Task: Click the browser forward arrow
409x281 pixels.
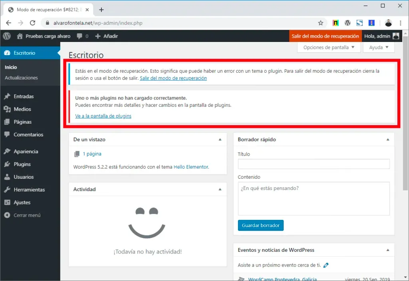Action: (x=21, y=23)
